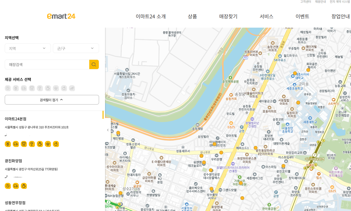Screen dimensions: 351x211
Task: Click the delivery truck icon under 광진화양점
Action: point(16,186)
